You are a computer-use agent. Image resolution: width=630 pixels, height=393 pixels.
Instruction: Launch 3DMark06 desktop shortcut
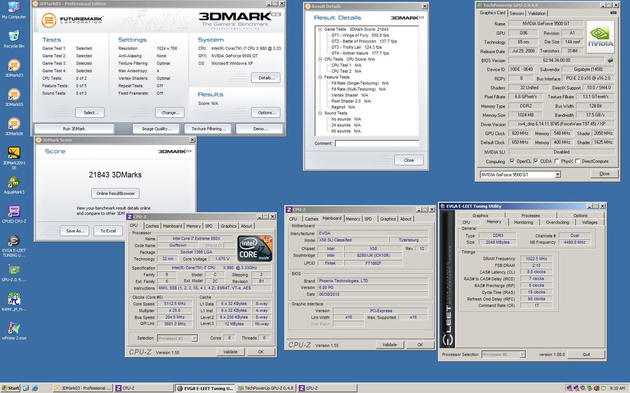14,127
